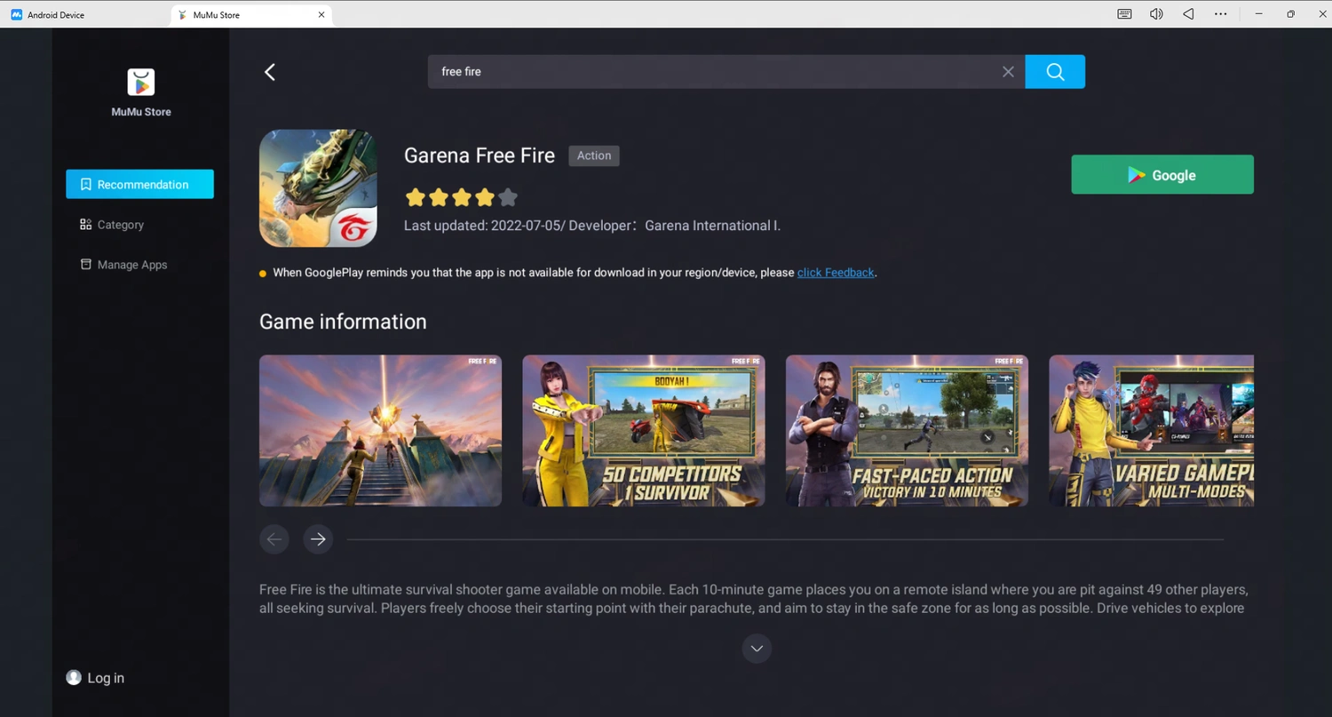Install Garena Free Fire via the Google button
Screen dimensions: 1332x717
coord(1162,174)
